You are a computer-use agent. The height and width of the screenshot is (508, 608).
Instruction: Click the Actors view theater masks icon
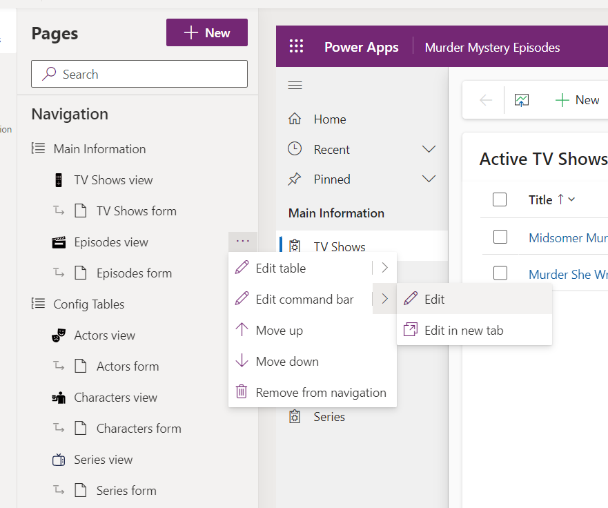coord(59,335)
